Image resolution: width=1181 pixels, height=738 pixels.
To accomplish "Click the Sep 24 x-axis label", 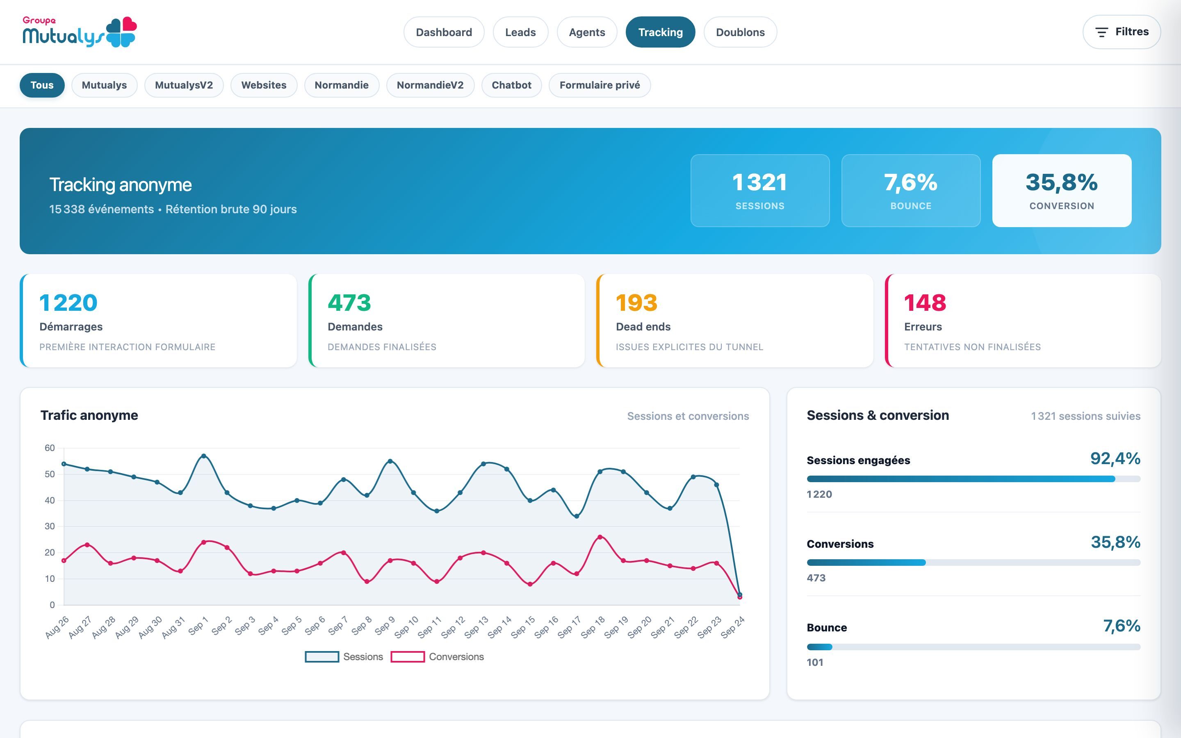I will (733, 627).
